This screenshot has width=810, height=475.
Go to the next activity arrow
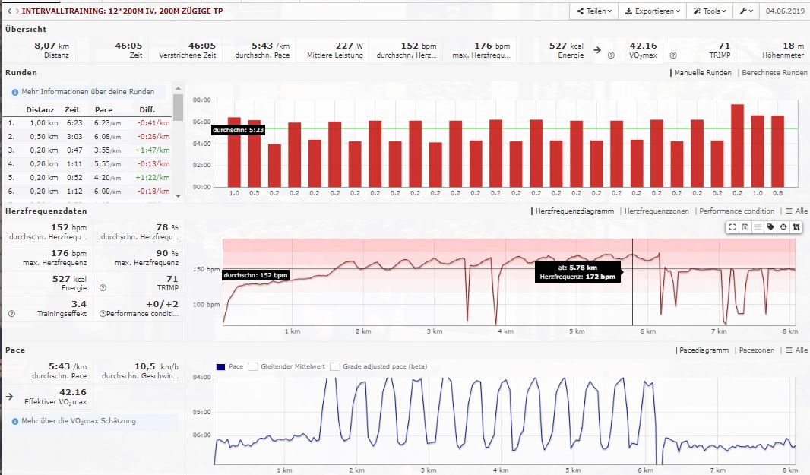point(16,11)
